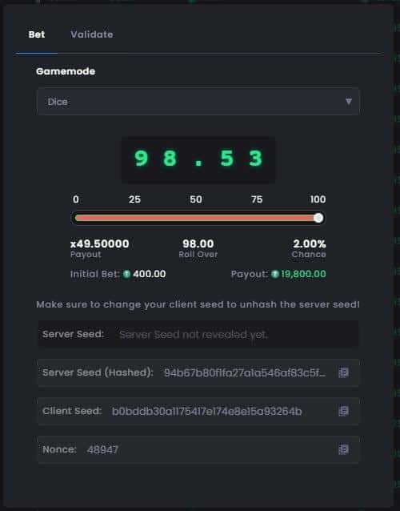Viewport: 400px width, 511px height.
Task: Click the 98.53 dice result display
Action: (198, 159)
